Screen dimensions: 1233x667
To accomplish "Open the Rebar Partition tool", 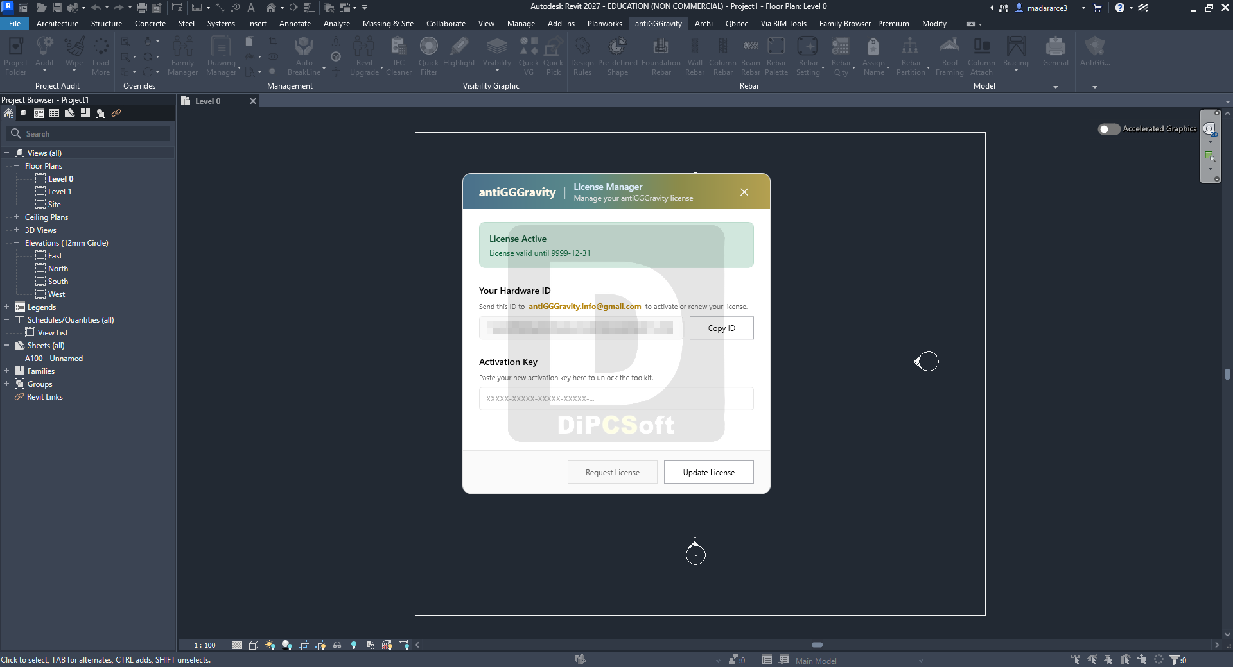I will coord(911,56).
